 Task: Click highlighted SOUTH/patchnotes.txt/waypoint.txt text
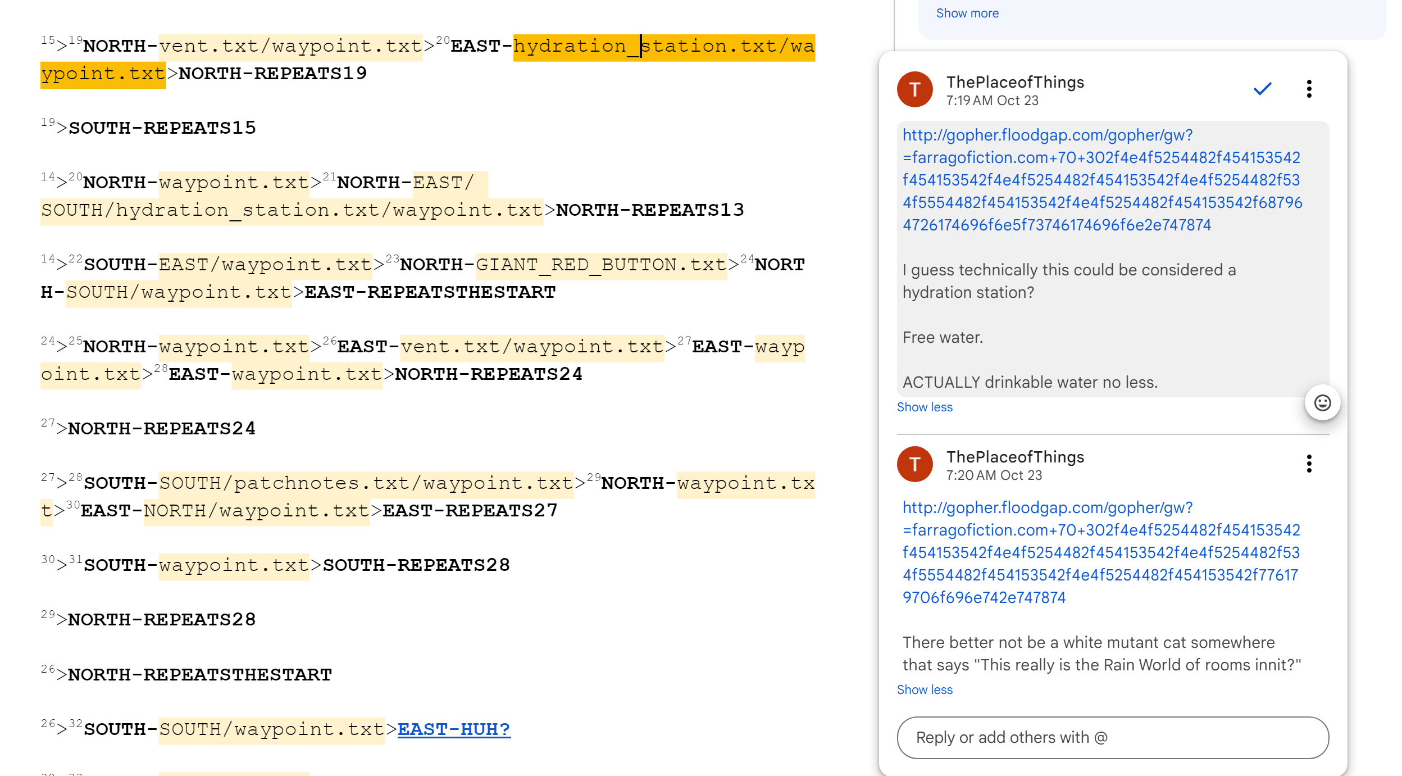coord(365,483)
